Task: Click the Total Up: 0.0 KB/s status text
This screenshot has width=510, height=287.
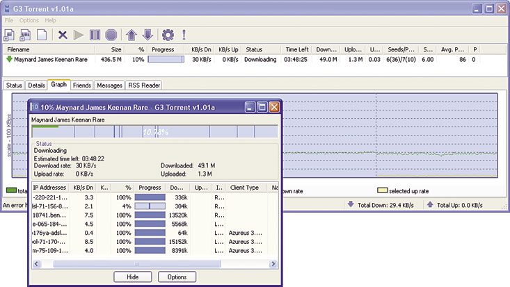Action: (460, 205)
